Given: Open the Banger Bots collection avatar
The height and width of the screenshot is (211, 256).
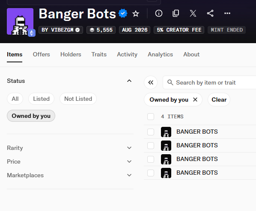Looking at the screenshot, I should coord(20,21).
